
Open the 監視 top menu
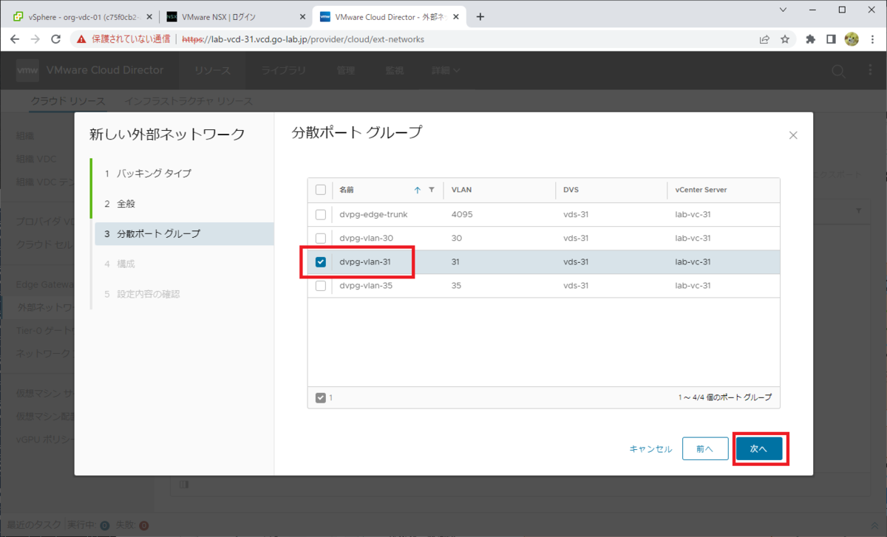pyautogui.click(x=395, y=71)
